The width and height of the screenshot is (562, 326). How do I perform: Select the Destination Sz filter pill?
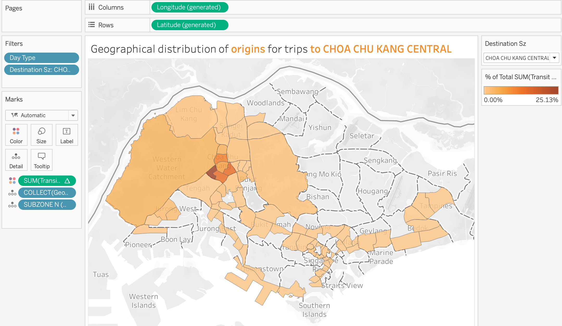pos(42,70)
